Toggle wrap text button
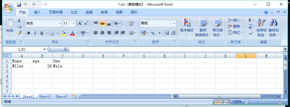This screenshot has height=107, width=290. click(x=131, y=23)
